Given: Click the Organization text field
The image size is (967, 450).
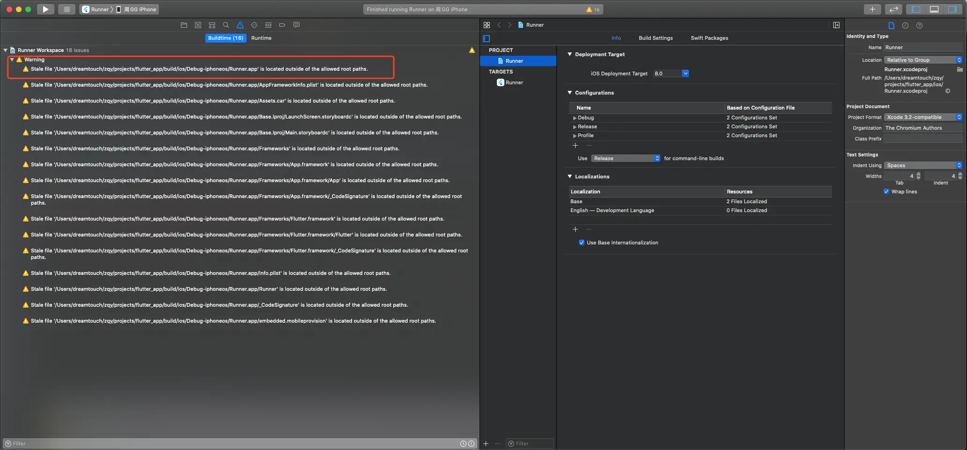Looking at the screenshot, I should pos(923,128).
